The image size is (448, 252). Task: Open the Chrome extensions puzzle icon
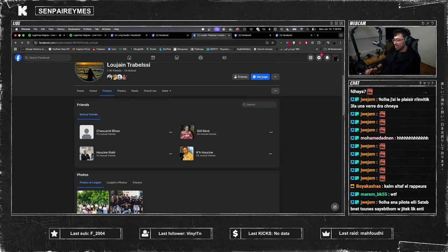point(318,43)
